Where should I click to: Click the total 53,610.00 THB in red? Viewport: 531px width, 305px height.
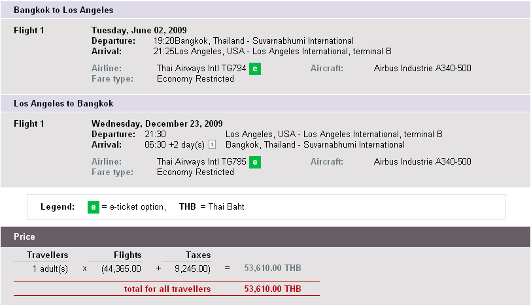(x=273, y=289)
